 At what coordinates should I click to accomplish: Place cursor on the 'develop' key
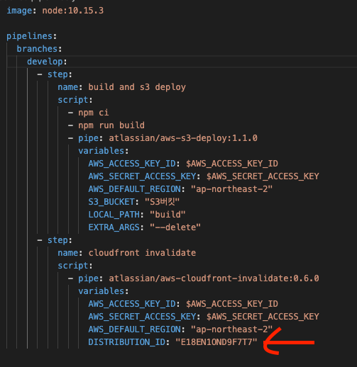pyautogui.click(x=45, y=62)
